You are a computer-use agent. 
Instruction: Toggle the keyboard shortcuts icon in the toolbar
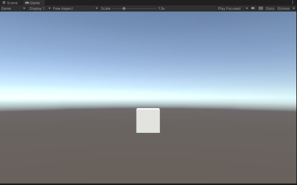pyautogui.click(x=261, y=8)
